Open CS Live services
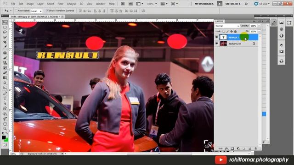294x165 pixels. (262, 4)
